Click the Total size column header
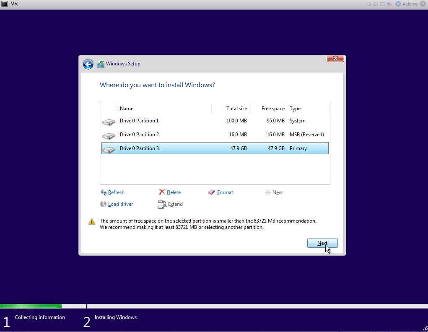The width and height of the screenshot is (428, 332). [x=231, y=109]
